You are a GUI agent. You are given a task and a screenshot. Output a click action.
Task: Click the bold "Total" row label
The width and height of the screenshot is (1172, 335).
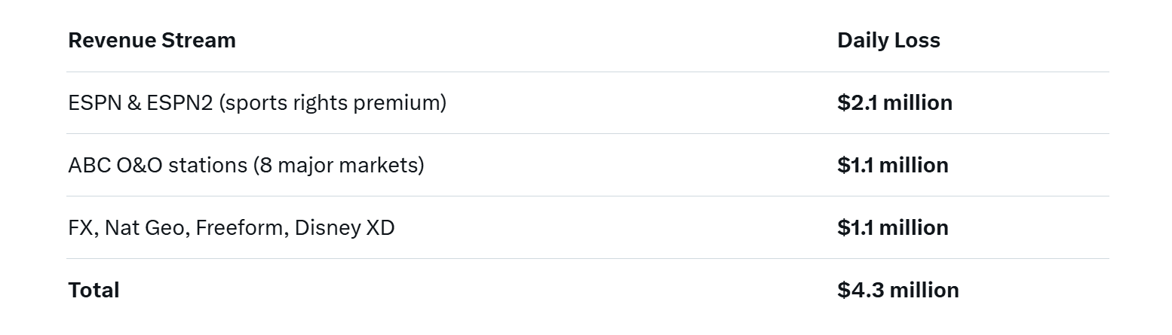tap(94, 290)
